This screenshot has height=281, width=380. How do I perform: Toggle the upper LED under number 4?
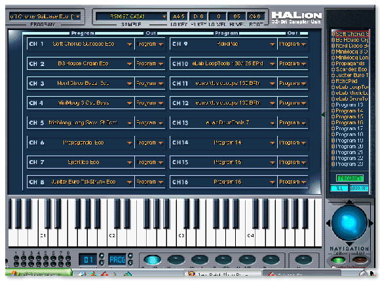point(39,258)
